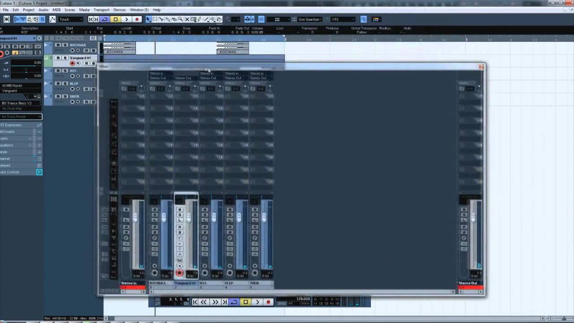Click Stop in the top toolbar
574x323 pixels.
pyautogui.click(x=115, y=19)
